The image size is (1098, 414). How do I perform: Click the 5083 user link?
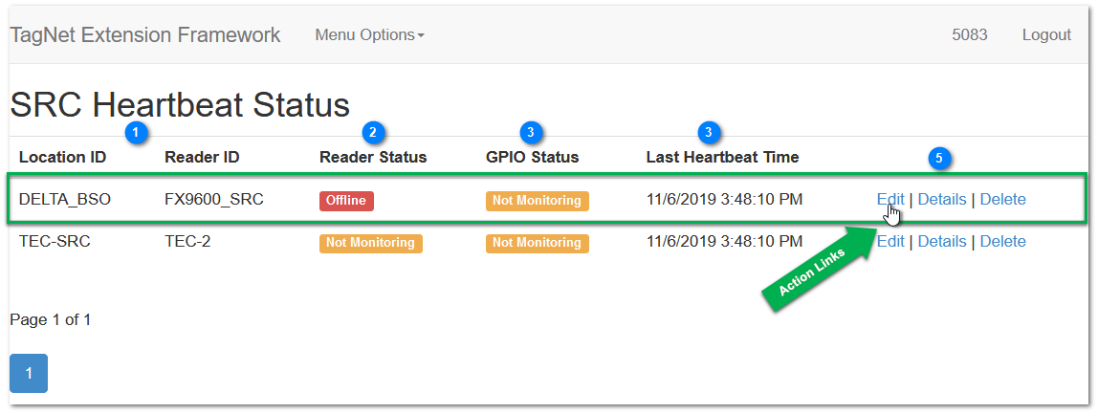pos(970,35)
